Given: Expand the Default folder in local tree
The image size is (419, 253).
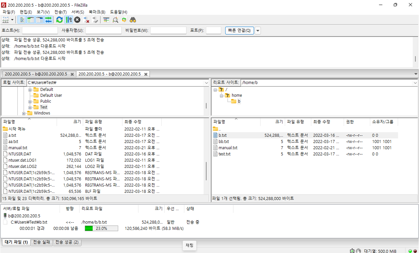Looking at the screenshot, I should (30, 90).
